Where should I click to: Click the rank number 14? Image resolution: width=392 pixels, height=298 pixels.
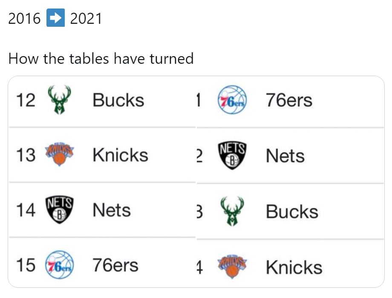[25, 210]
